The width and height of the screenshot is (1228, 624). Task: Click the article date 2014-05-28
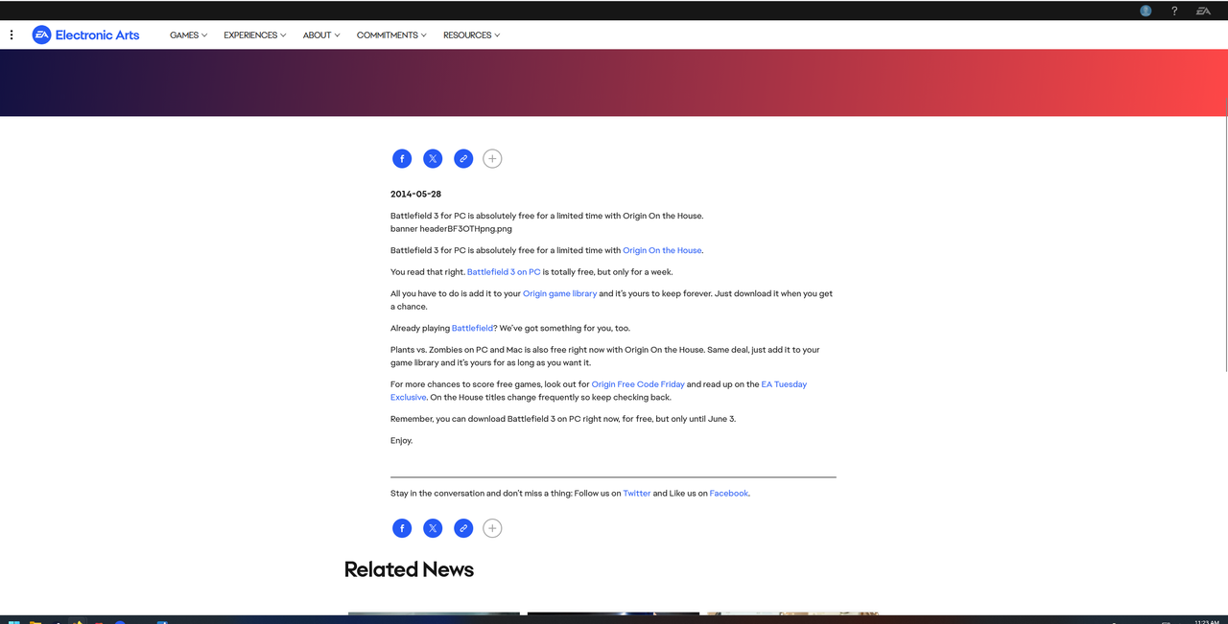pyautogui.click(x=415, y=194)
